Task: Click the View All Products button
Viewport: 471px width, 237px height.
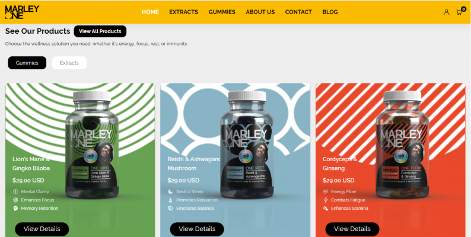Action: (x=100, y=31)
